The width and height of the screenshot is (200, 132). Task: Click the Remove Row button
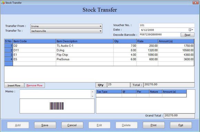[34, 85]
